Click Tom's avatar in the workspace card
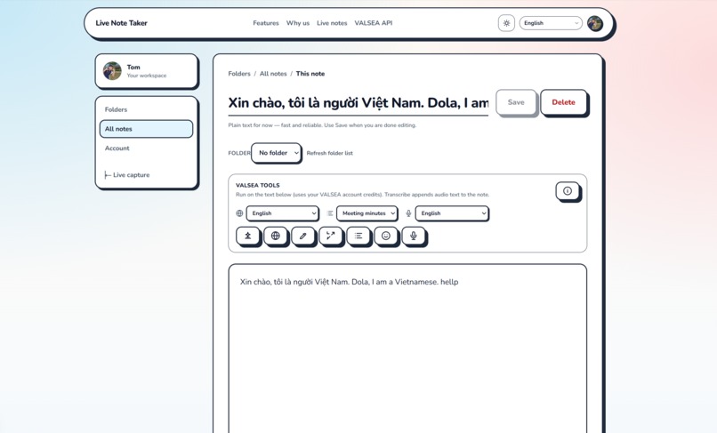Screen dimensions: 717x433 (112, 71)
